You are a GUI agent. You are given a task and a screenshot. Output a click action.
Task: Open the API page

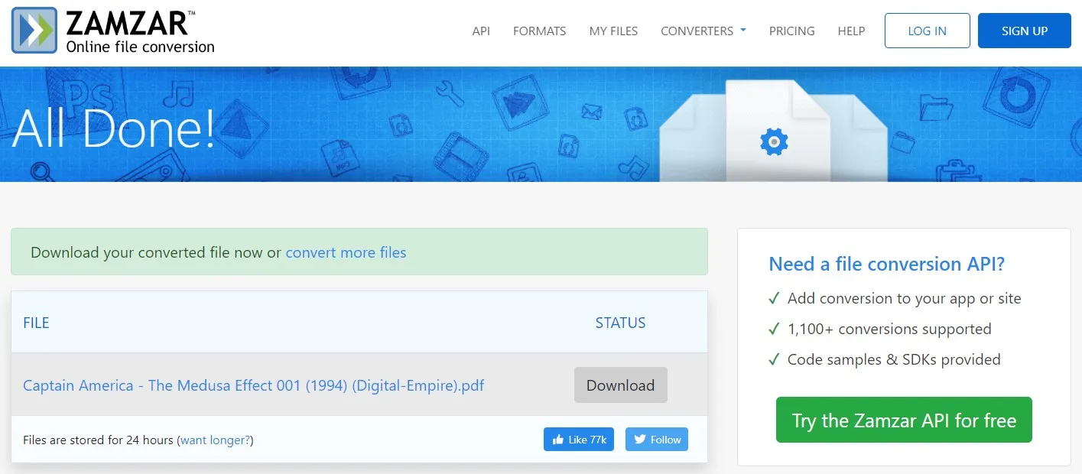coord(481,31)
